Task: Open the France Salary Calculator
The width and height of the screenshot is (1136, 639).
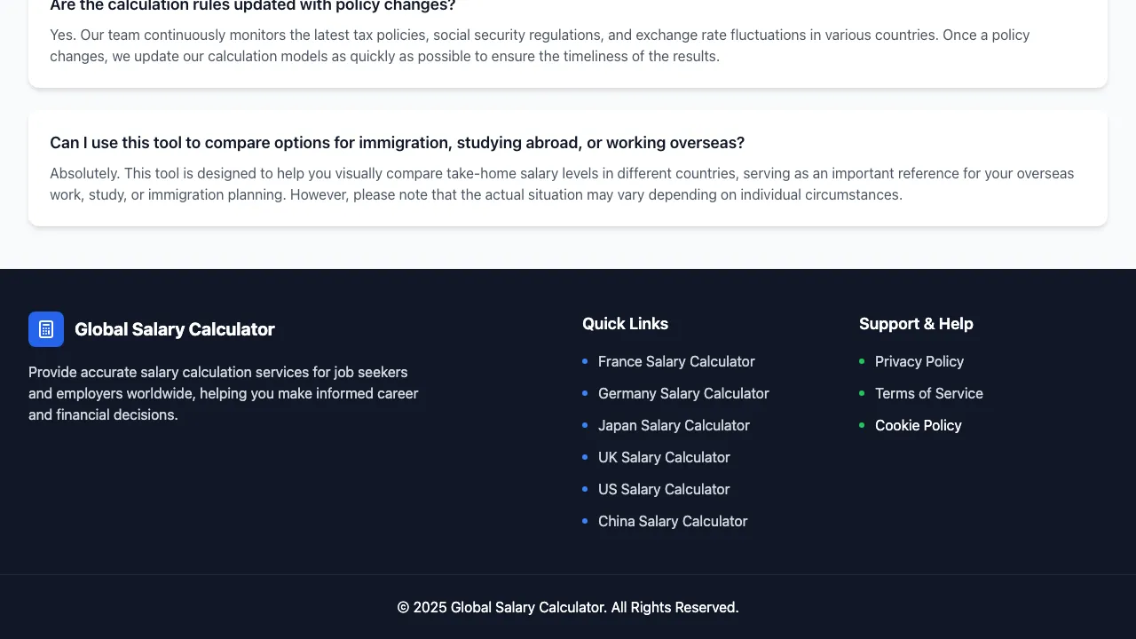Action: tap(676, 361)
